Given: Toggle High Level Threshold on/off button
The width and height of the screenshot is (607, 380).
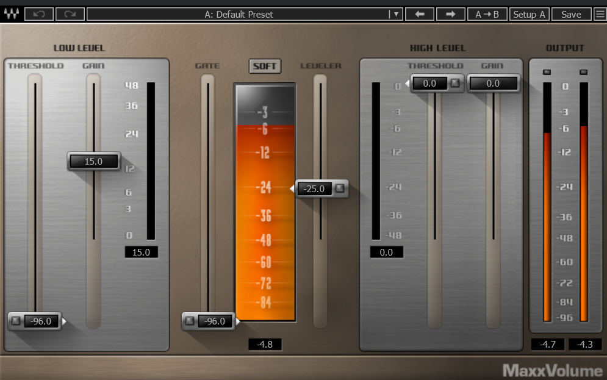Looking at the screenshot, I should click(x=455, y=83).
